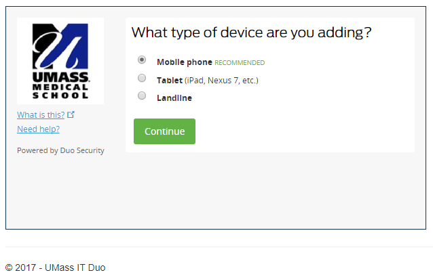This screenshot has height=279, width=433.
Task: Click the "MEDICAL" text in the logo
Action: point(60,87)
